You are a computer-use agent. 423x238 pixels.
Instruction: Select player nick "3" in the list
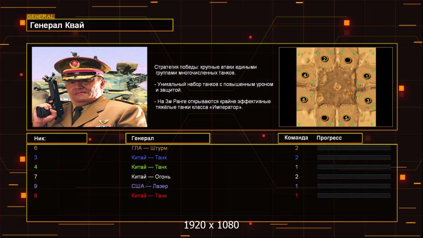pos(36,157)
